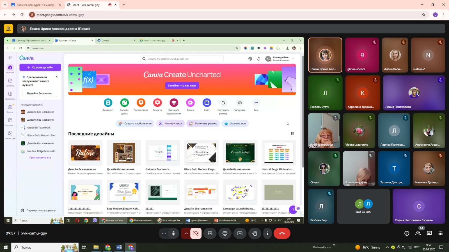Open Dream Lab in Canva sidebar

pos(10,135)
